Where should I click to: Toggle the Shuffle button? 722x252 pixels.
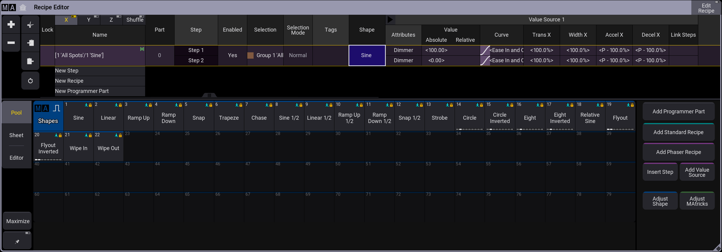135,20
